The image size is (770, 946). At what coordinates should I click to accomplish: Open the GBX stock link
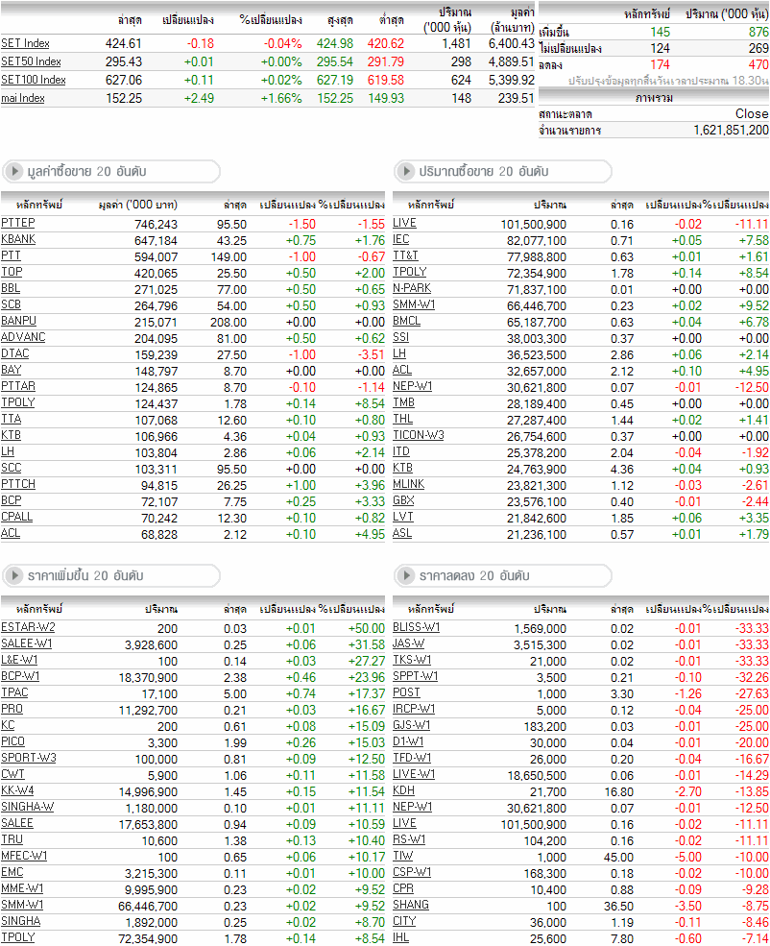click(x=403, y=500)
